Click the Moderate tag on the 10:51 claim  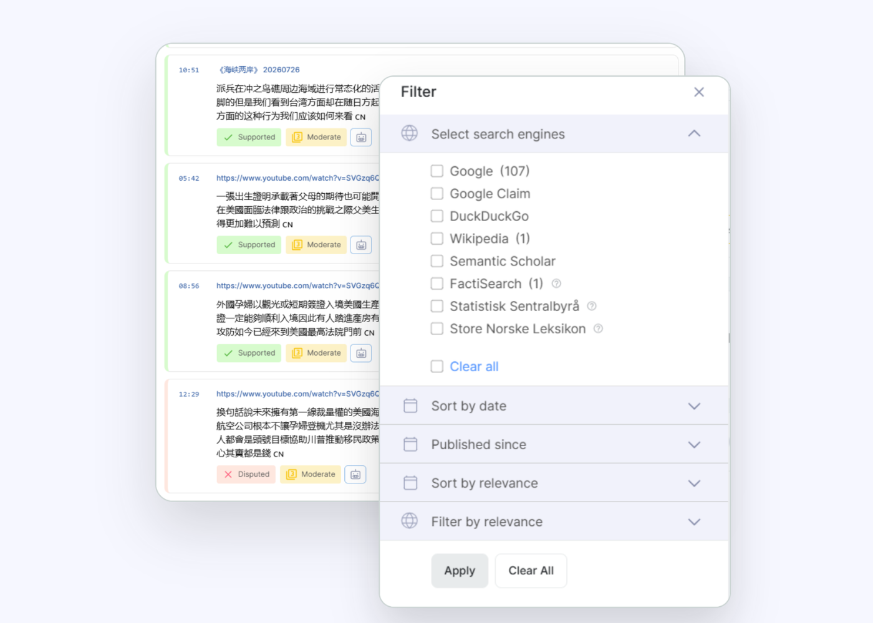pos(316,137)
